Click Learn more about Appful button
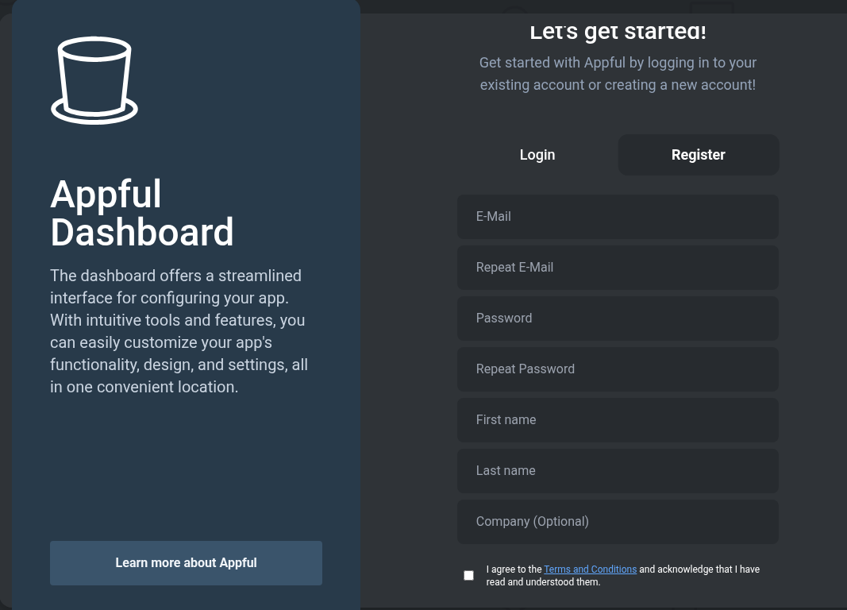Image resolution: width=847 pixels, height=610 pixels. tap(186, 563)
